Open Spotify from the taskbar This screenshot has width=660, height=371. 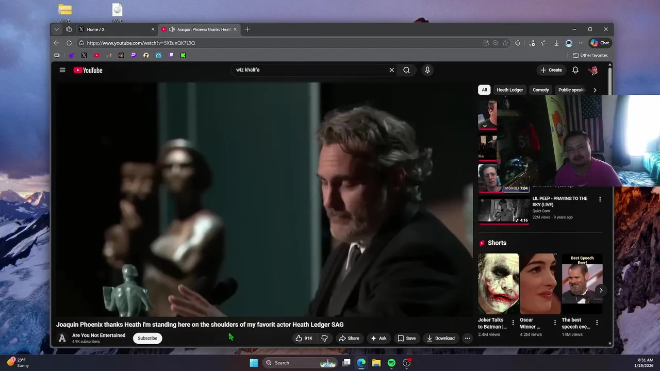[x=391, y=363]
